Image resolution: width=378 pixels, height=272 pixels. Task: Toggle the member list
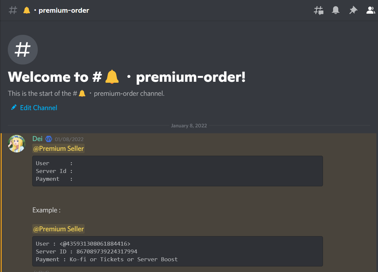(x=371, y=10)
